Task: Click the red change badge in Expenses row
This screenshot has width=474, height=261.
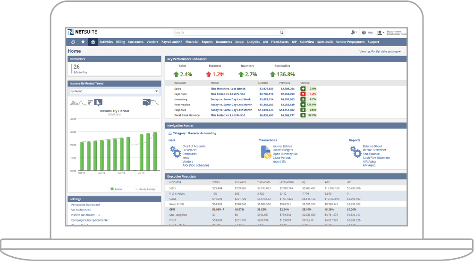Action: coord(308,94)
